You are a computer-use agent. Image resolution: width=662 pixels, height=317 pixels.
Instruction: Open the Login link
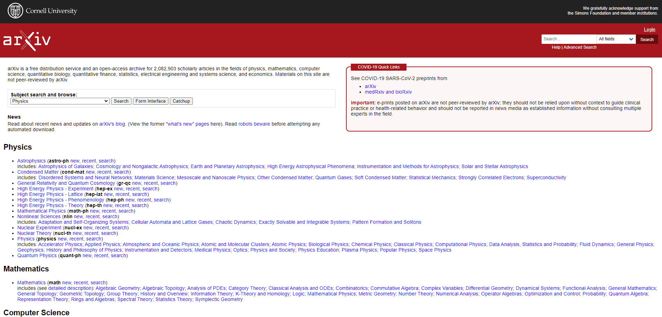tap(649, 30)
